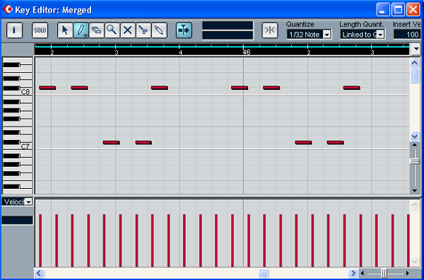This screenshot has height=280, width=424.
Task: Select the Object Selection arrow tool
Action: (65, 30)
